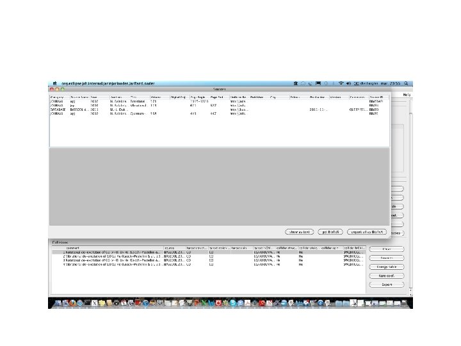The width and height of the screenshot is (461, 346).
Task: Select the JOURNAL row with volume 158
Action: coord(220,113)
